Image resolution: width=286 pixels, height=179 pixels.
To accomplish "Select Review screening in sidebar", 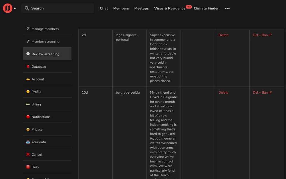I will [x=47, y=54].
